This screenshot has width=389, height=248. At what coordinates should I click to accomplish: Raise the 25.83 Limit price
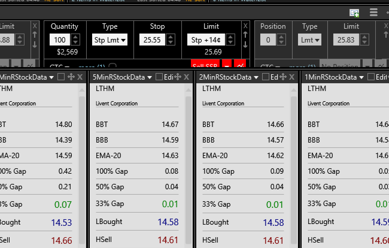pyautogui.click(x=364, y=37)
